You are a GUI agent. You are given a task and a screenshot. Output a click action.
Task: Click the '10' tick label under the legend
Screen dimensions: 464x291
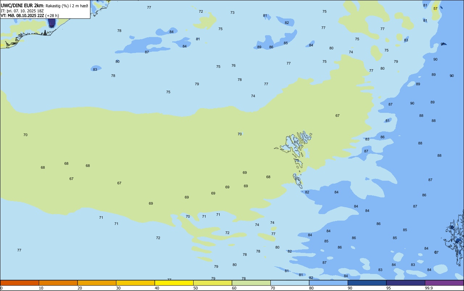[x=41, y=288]
